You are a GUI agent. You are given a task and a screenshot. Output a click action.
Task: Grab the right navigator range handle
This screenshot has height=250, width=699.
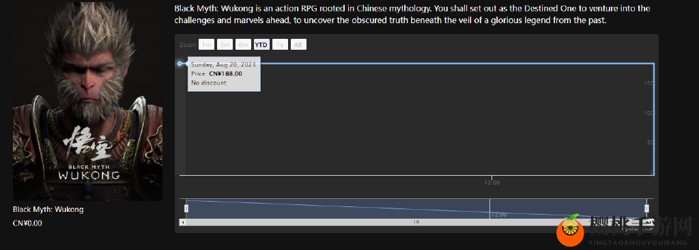coord(646,208)
